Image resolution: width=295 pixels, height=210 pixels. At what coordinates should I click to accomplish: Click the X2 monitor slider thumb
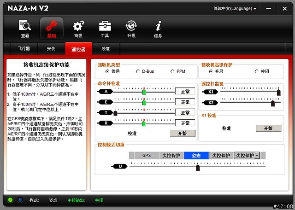tap(273, 103)
